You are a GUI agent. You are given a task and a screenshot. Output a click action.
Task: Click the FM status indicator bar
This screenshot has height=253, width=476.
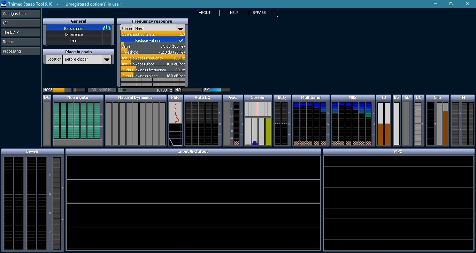pos(216,90)
